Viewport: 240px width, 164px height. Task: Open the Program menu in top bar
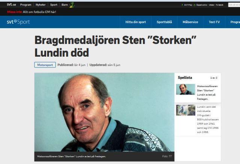(x=26, y=5)
